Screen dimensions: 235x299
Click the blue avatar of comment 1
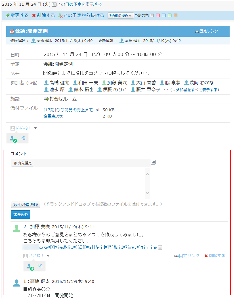pos(17,283)
